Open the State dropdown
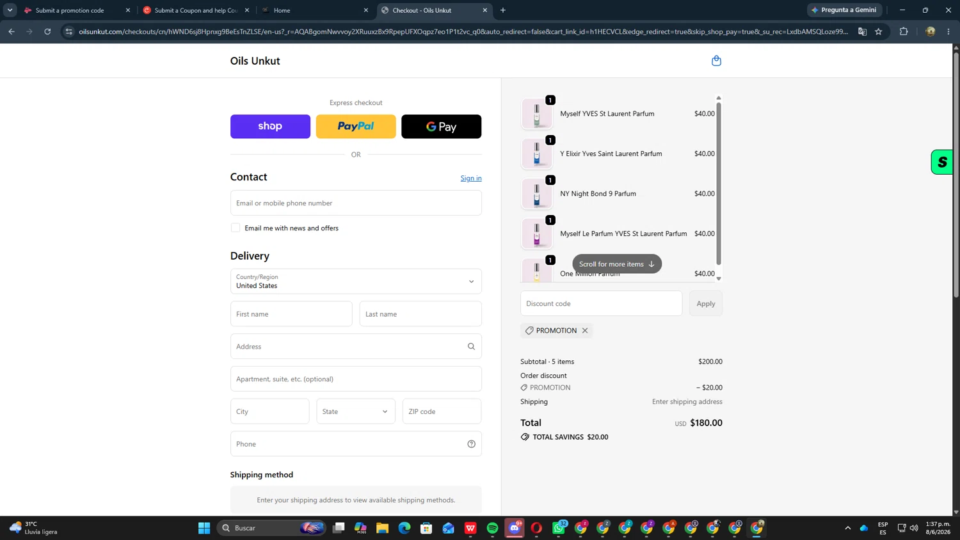This screenshot has height=540, width=960. coord(356,411)
